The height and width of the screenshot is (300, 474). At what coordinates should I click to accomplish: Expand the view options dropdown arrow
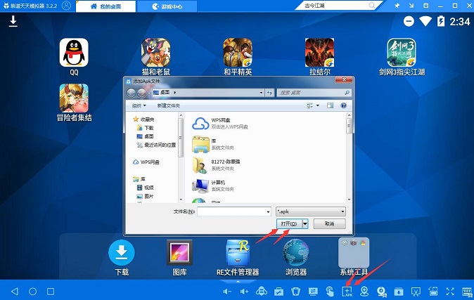318,105
